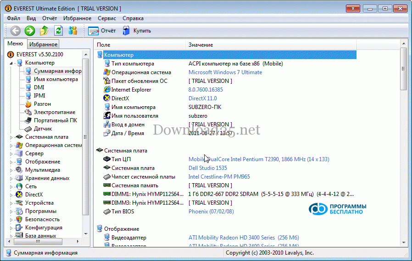Click the Конфигурация tree icon
Image resolution: width=412 pixels, height=261 pixels.
(x=19, y=228)
